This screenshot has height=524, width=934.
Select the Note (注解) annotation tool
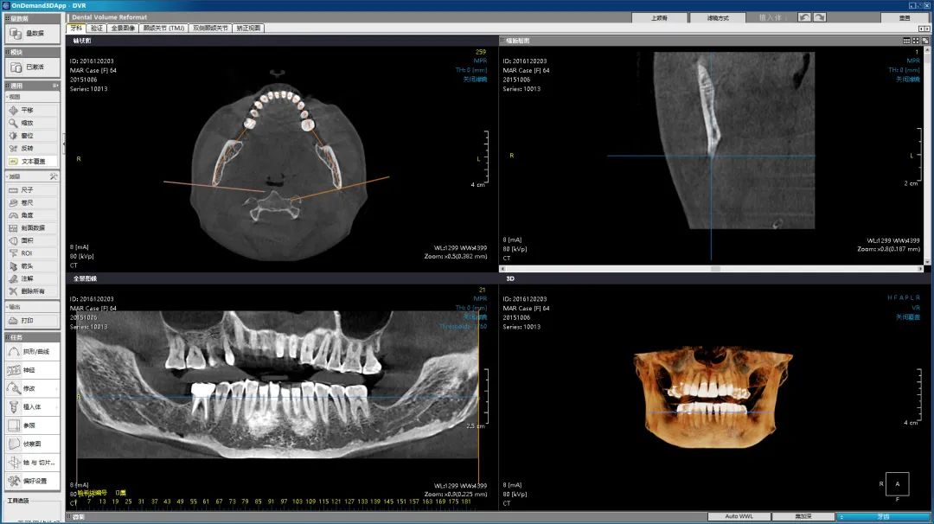(32, 278)
